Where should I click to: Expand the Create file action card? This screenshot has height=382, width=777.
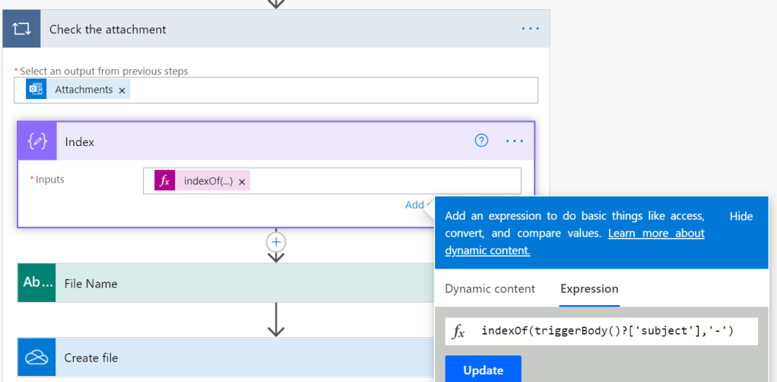228,358
